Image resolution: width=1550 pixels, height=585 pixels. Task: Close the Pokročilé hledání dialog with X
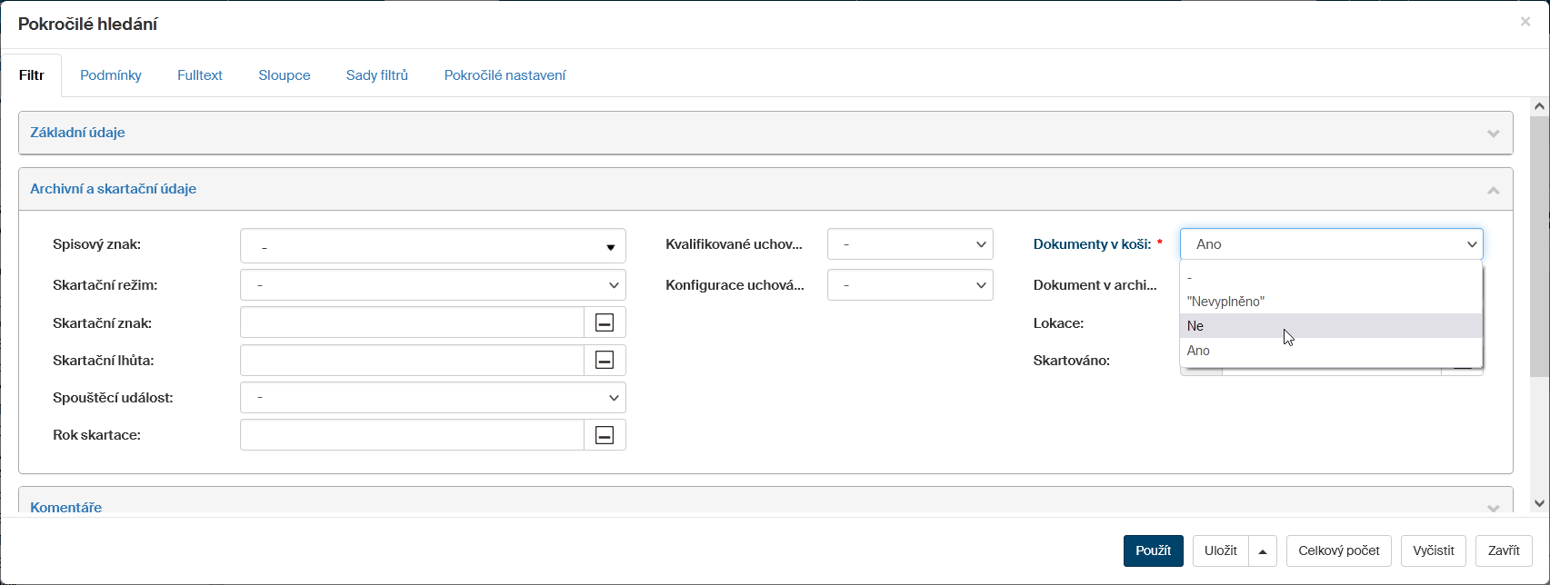coord(1525,22)
